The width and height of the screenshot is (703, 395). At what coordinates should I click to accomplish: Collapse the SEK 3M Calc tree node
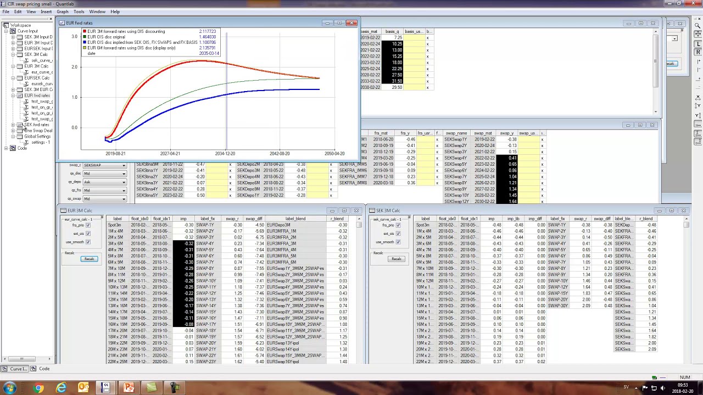[13, 55]
